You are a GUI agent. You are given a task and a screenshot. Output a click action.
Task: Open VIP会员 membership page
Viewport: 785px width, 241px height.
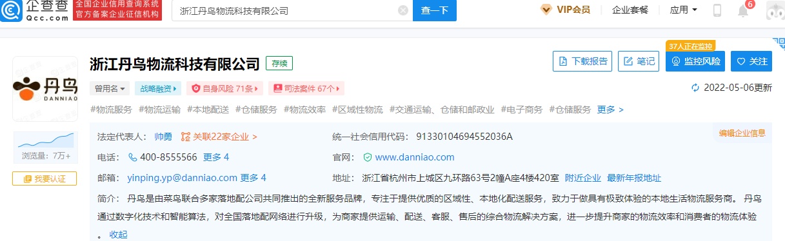pos(573,10)
